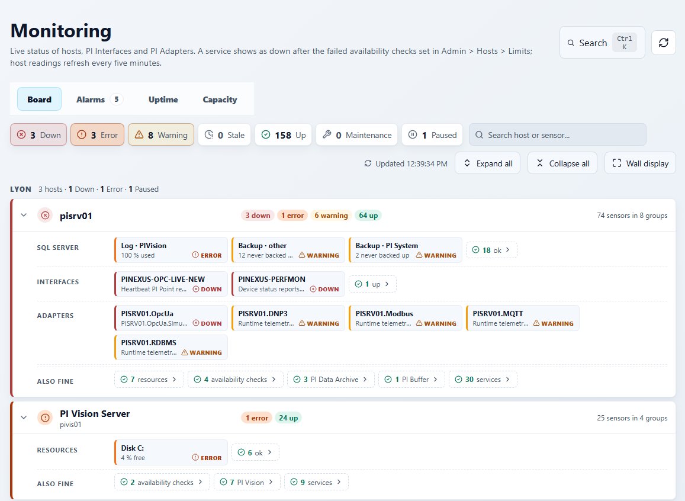Expand the 7 PI Vision chip

click(247, 482)
